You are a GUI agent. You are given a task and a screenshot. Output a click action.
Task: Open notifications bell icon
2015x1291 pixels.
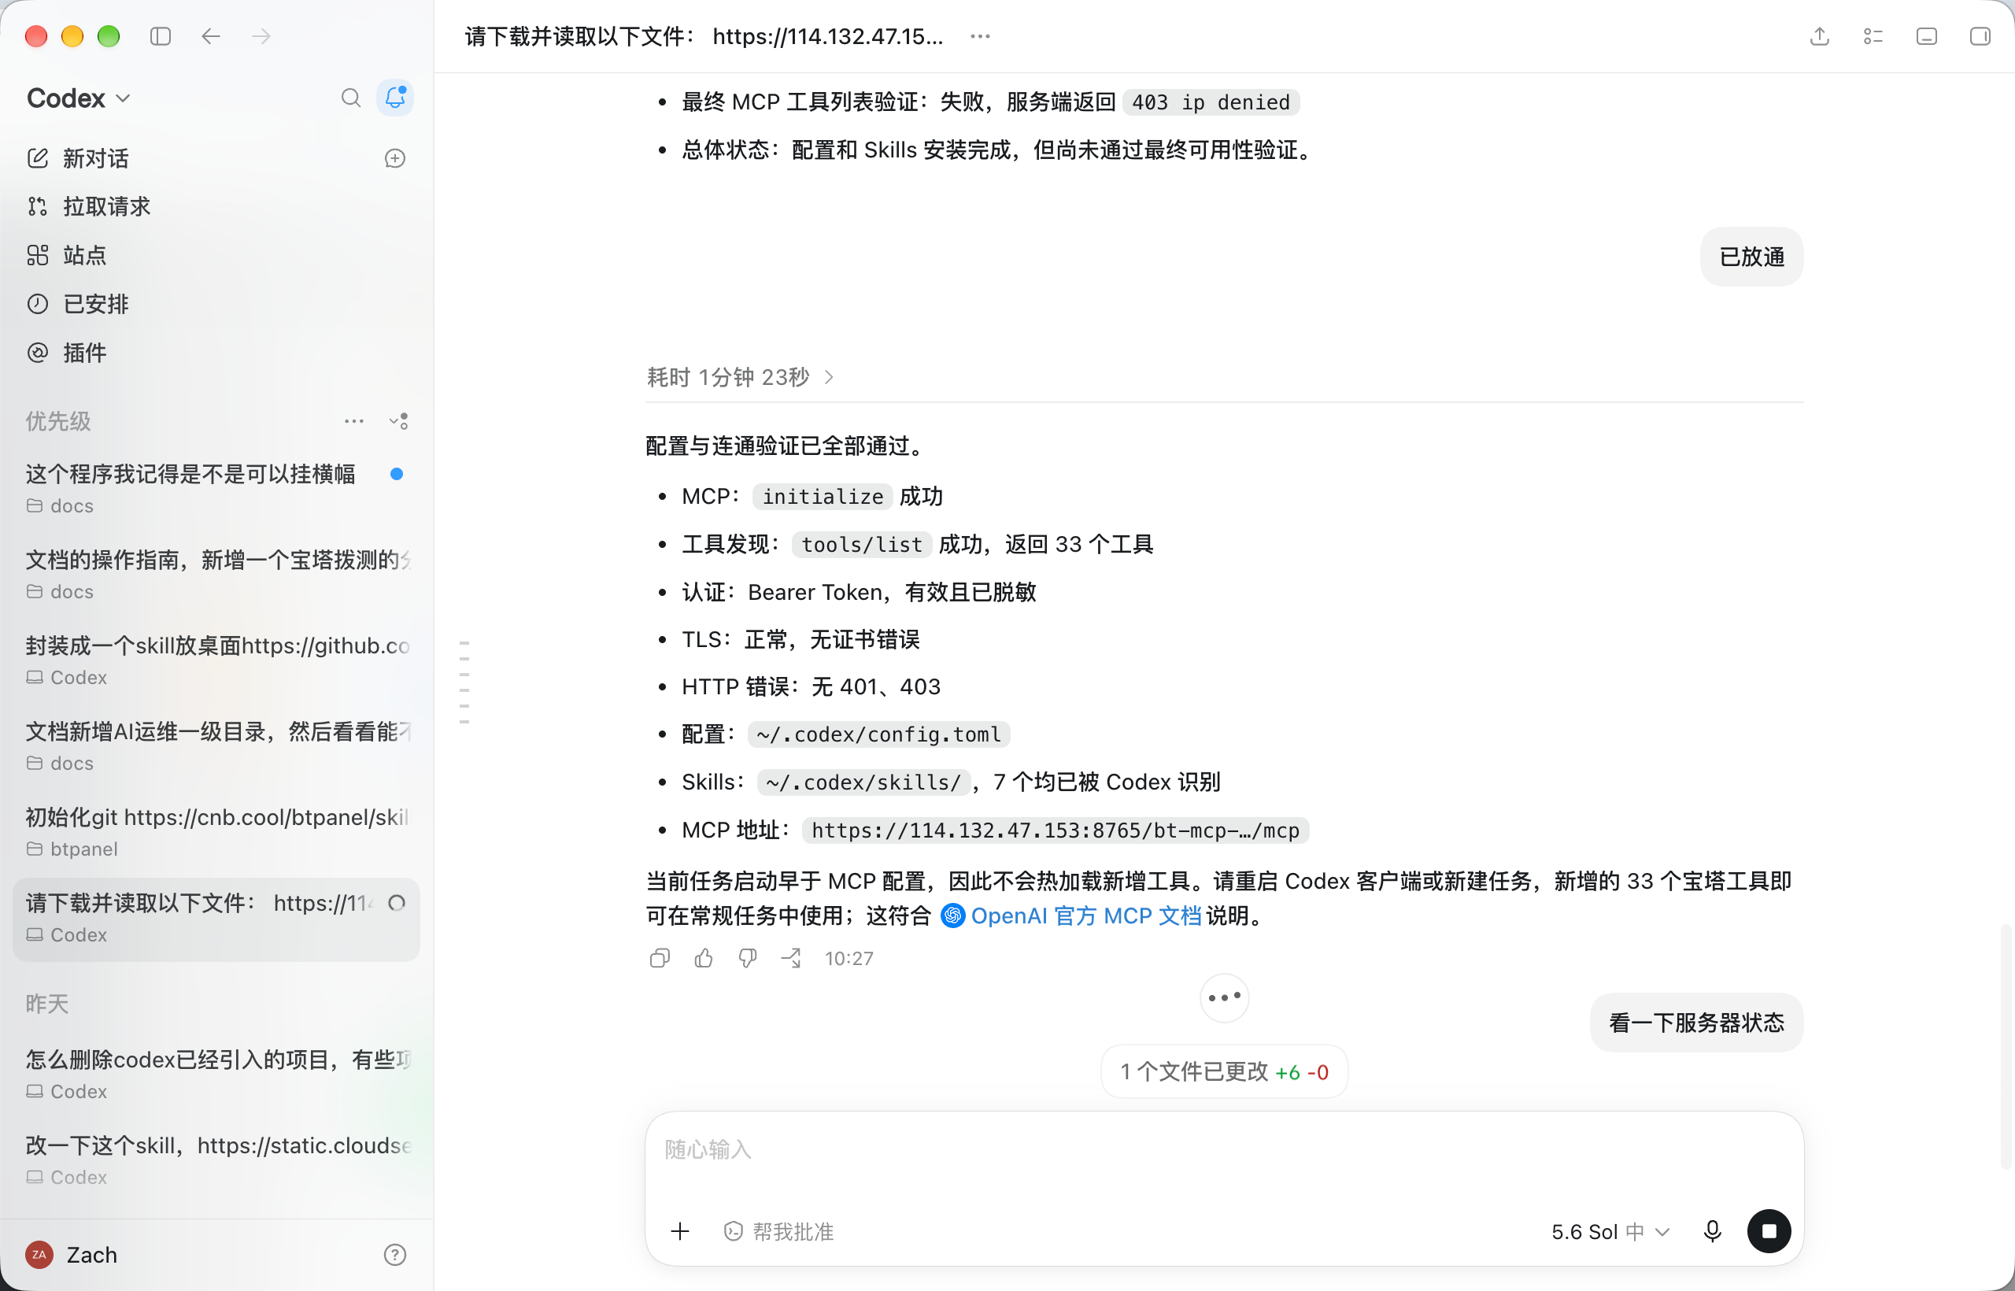(395, 98)
